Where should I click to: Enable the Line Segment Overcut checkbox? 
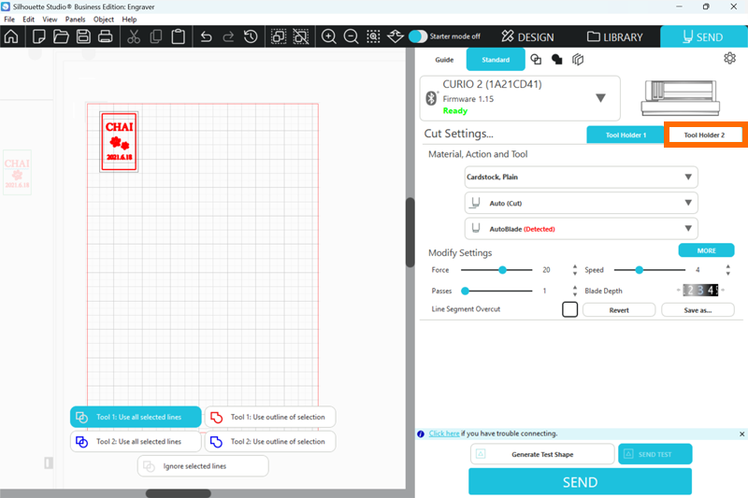569,309
